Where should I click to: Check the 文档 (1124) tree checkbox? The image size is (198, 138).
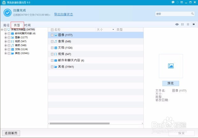[x=9, y=49]
